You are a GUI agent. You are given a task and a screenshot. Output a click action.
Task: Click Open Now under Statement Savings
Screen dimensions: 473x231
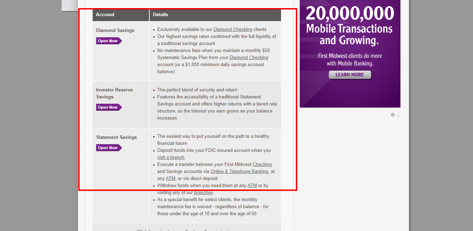pos(109,148)
